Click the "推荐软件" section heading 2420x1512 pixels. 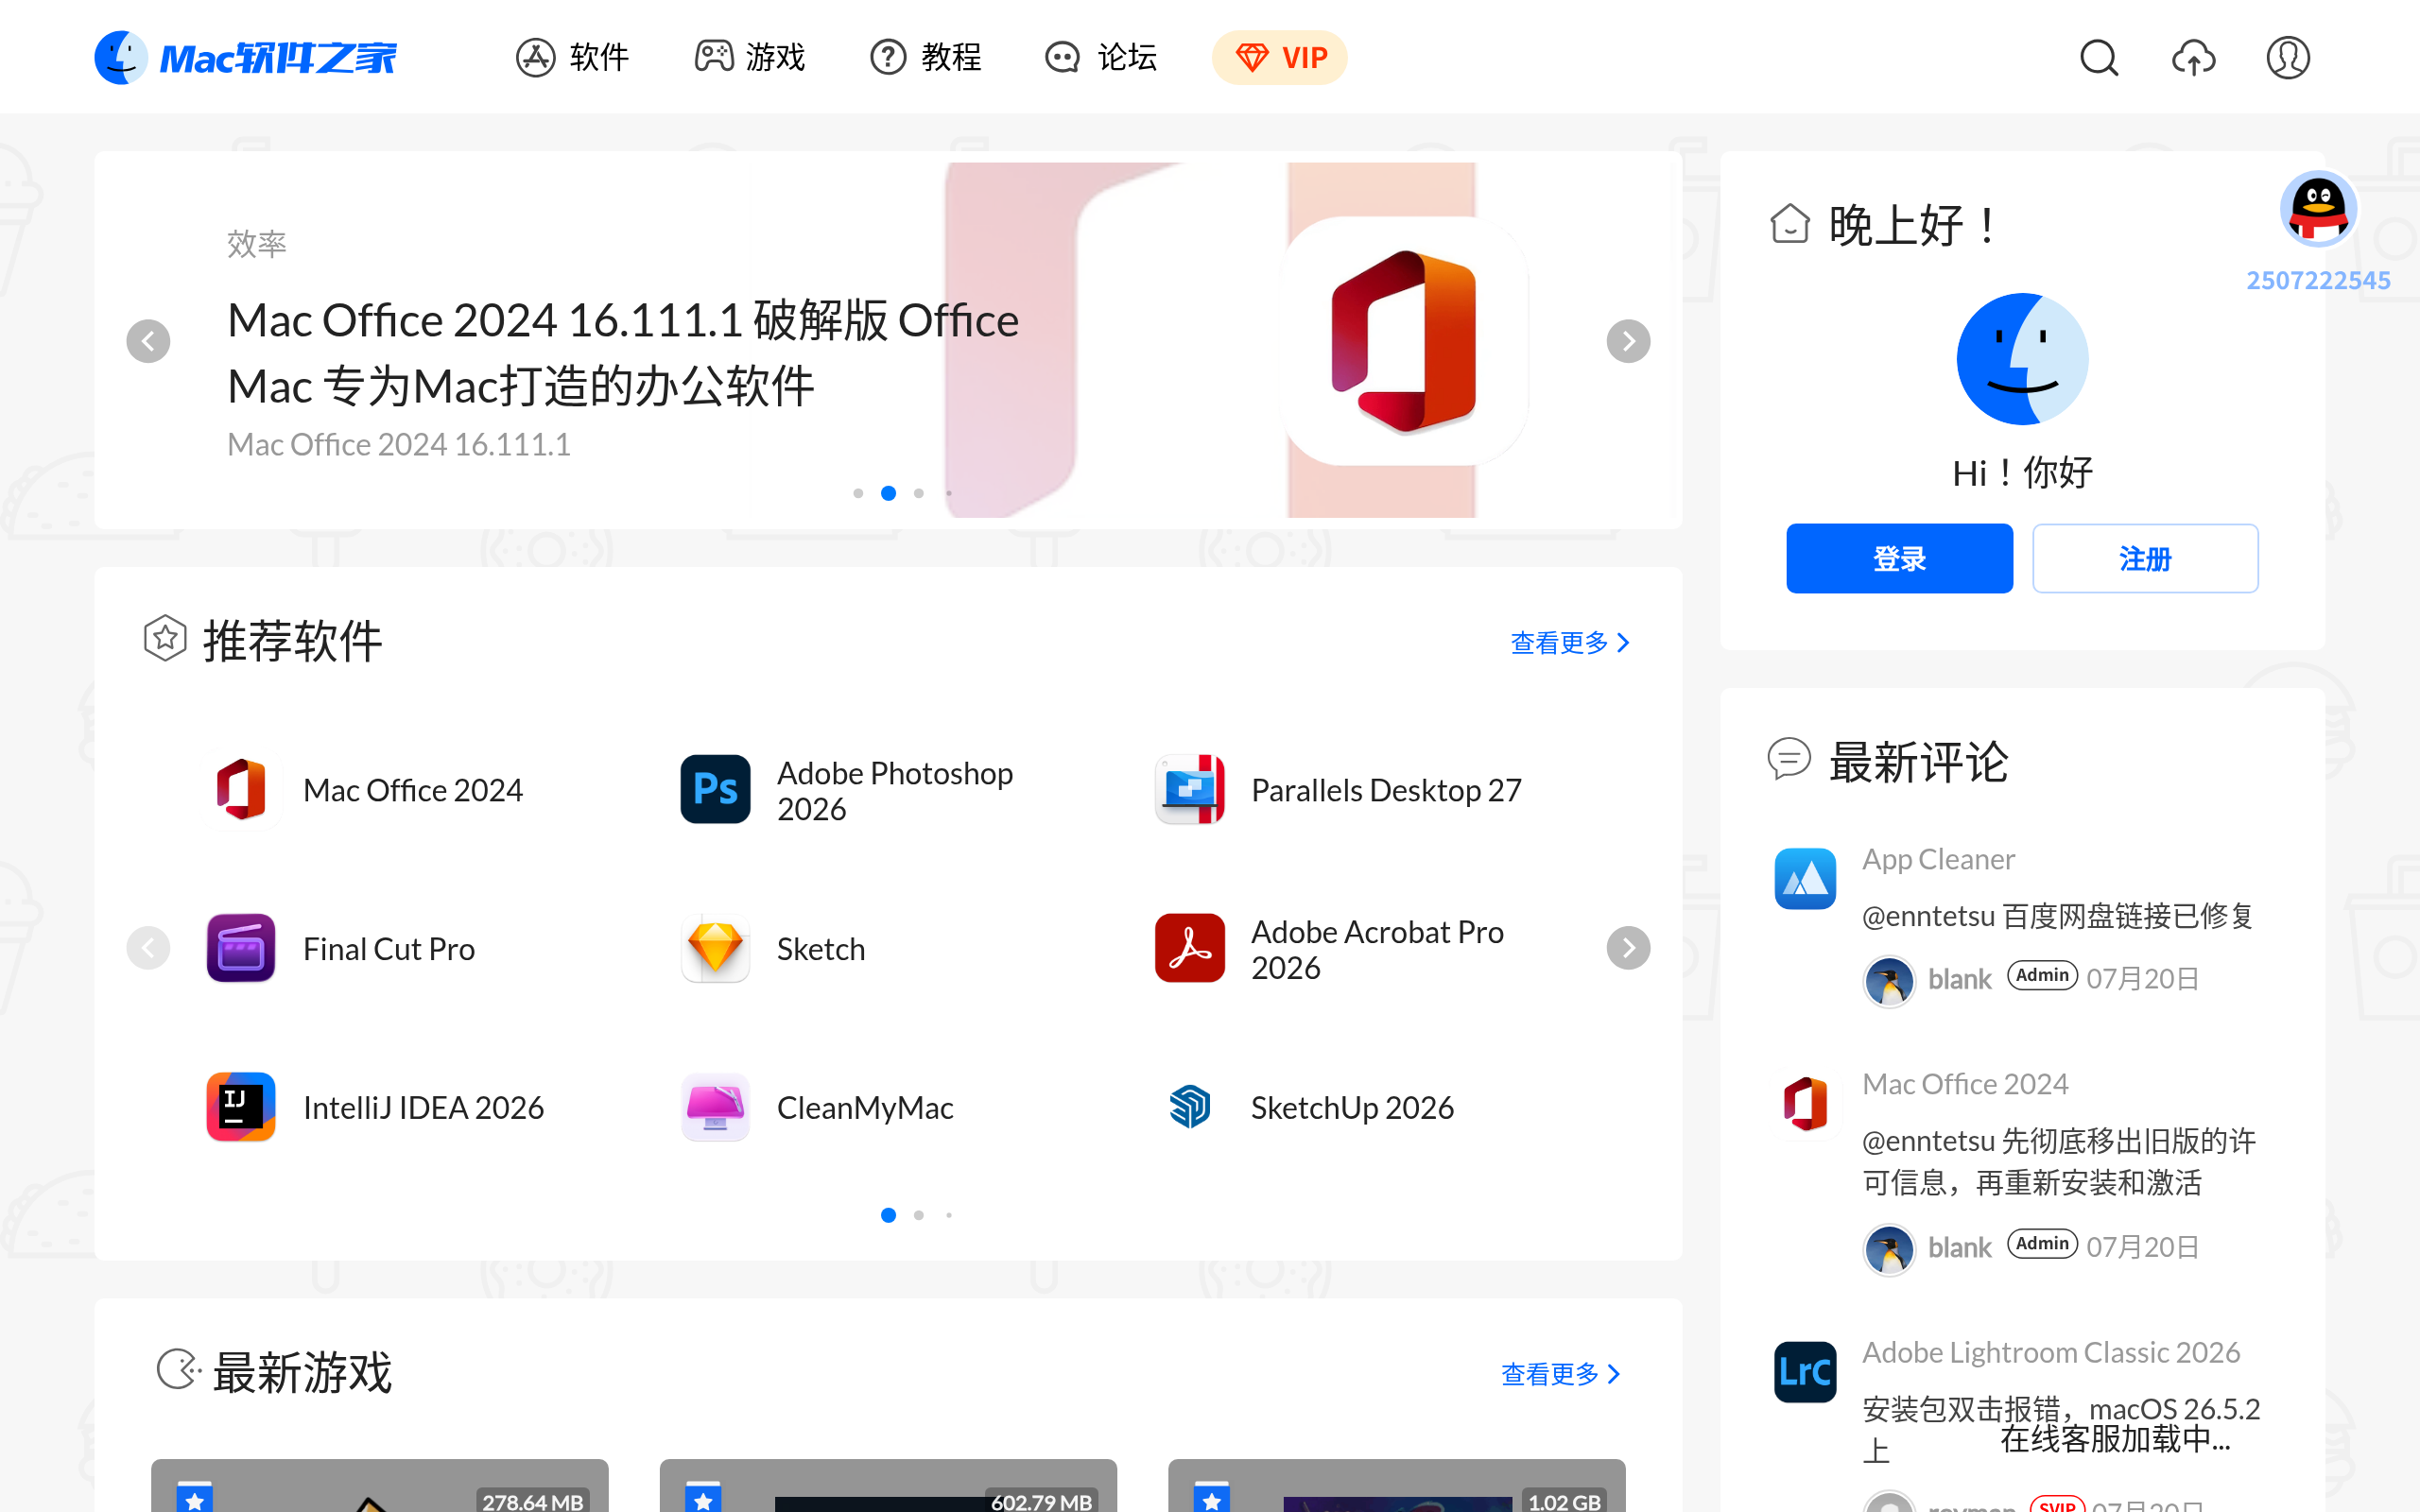292,640
